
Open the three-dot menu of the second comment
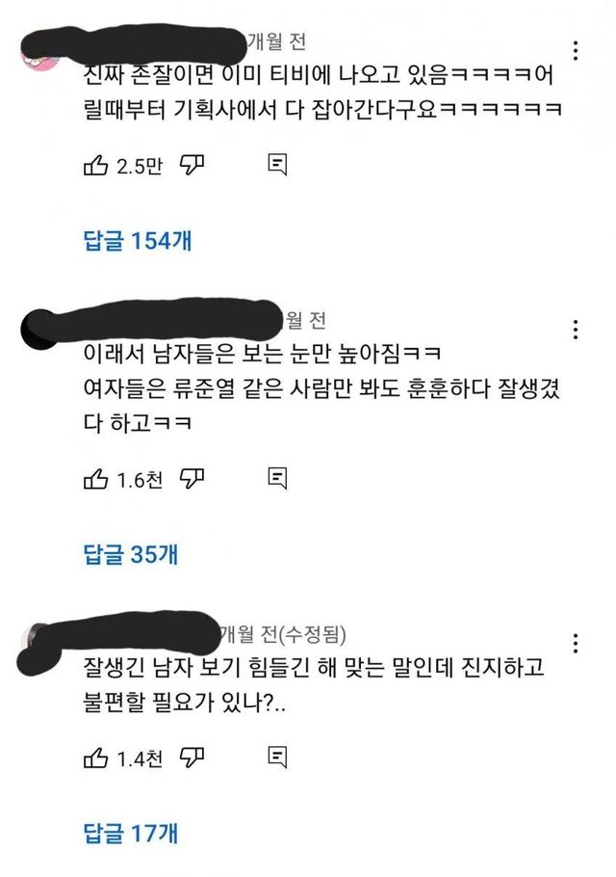(x=576, y=330)
